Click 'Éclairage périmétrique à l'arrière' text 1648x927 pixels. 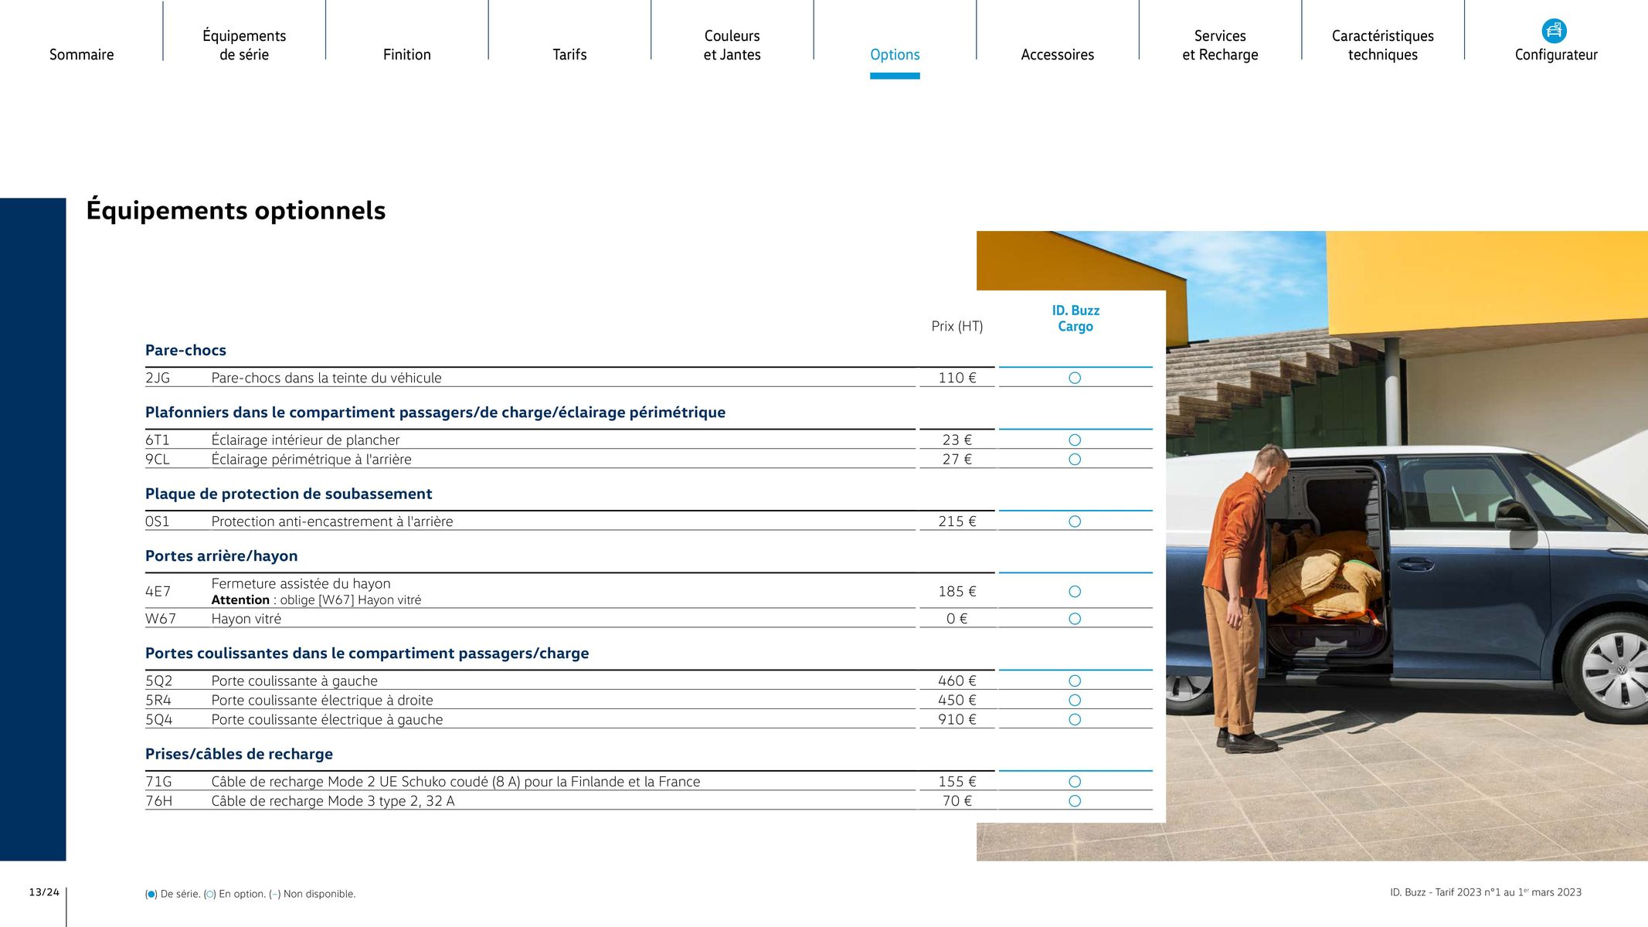(311, 459)
